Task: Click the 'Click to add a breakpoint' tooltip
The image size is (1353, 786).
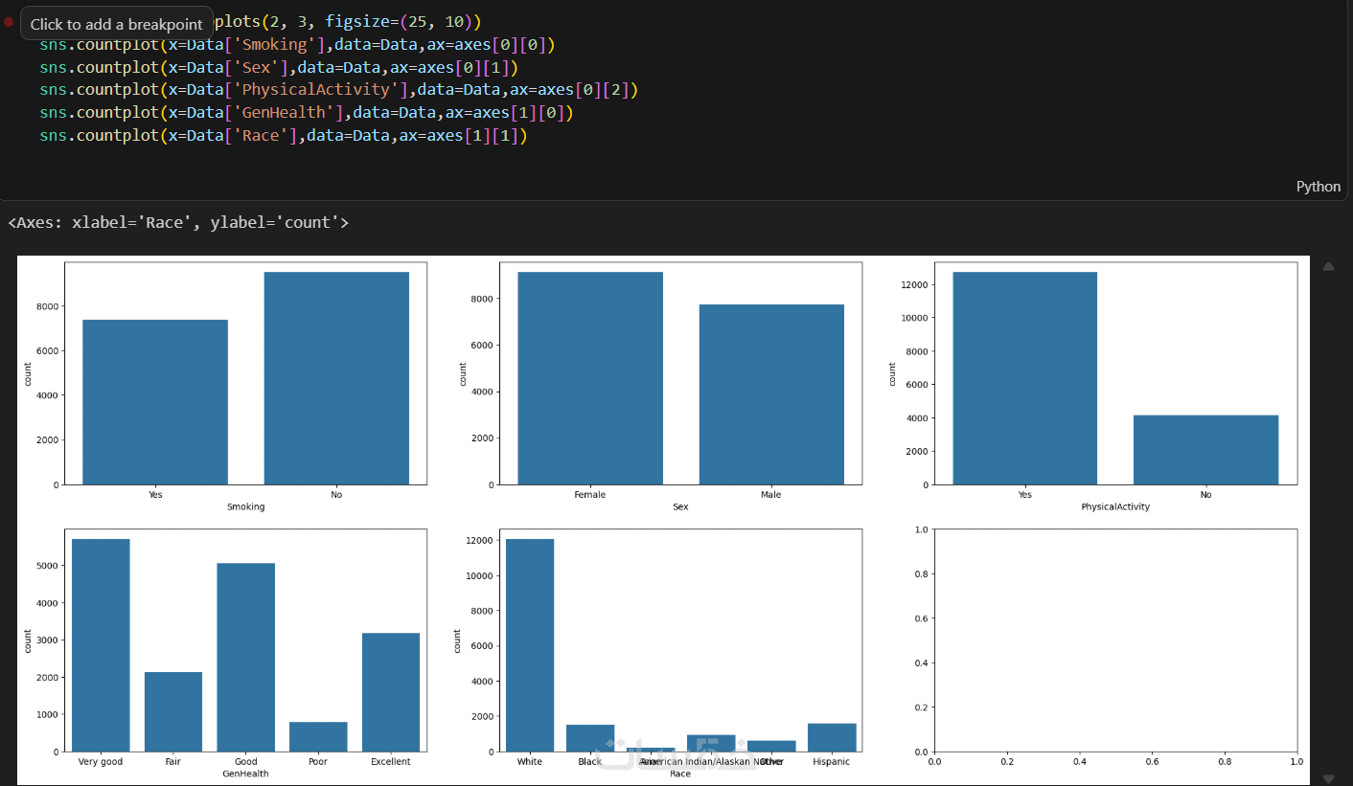Action: 117,24
